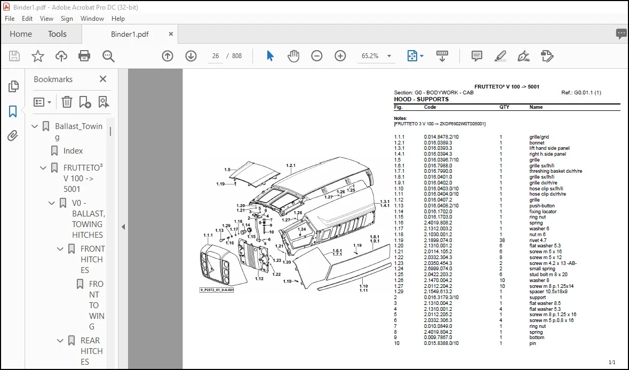Zoom in with the plus button
The image size is (629, 370).
click(x=340, y=56)
